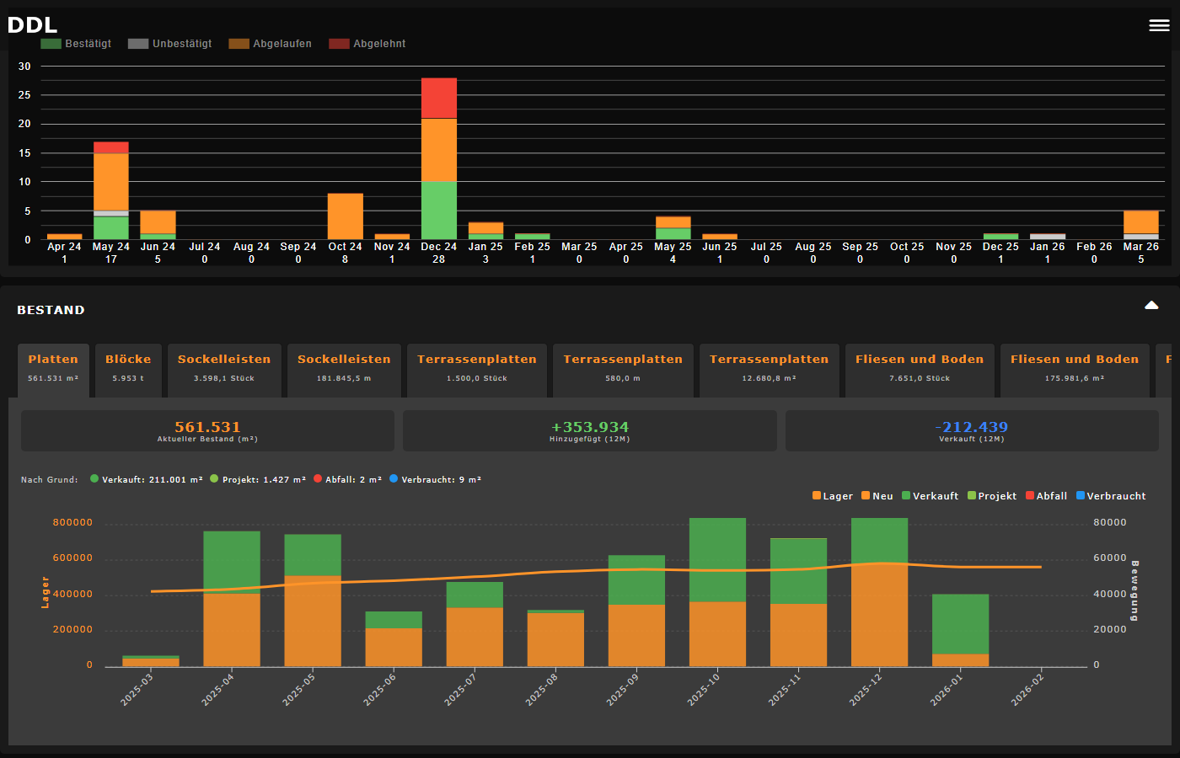Collapse the BESTAND section
This screenshot has width=1180, height=758.
1151,304
